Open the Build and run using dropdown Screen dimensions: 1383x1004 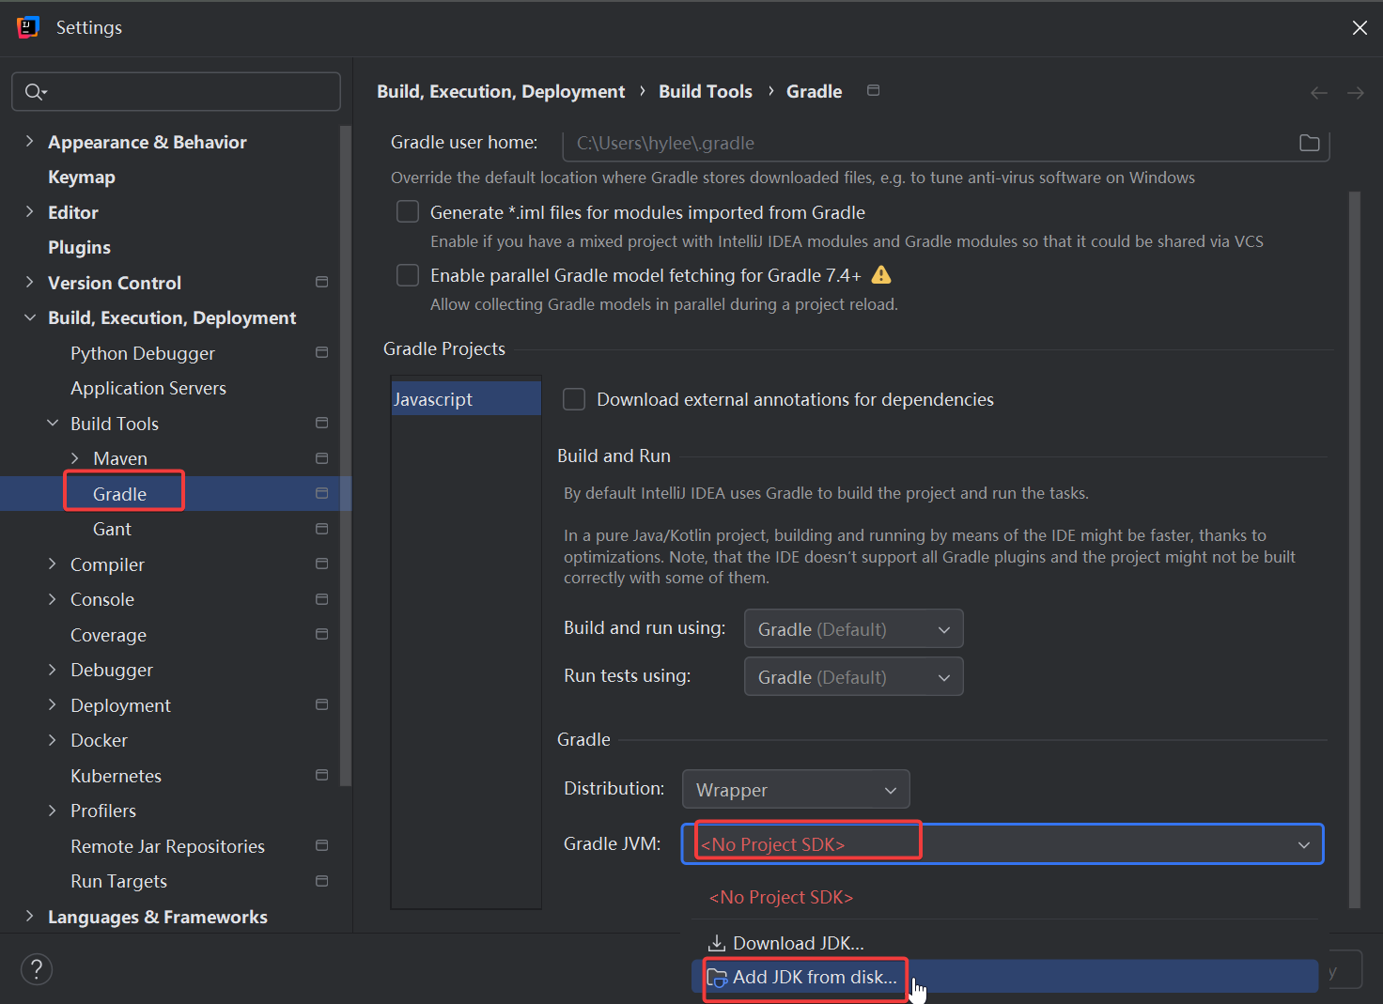pos(853,629)
